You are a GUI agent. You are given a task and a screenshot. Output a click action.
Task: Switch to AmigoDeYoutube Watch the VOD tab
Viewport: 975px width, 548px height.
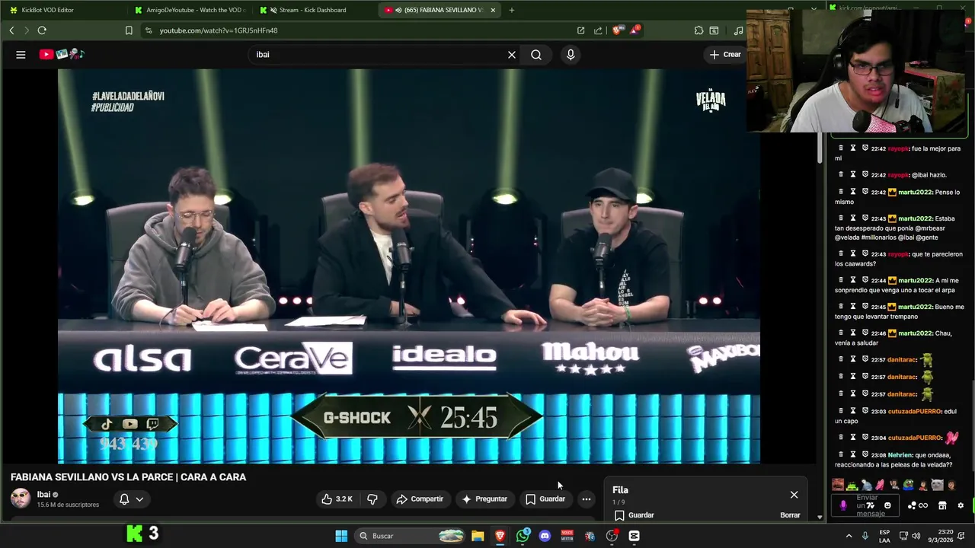(189, 10)
